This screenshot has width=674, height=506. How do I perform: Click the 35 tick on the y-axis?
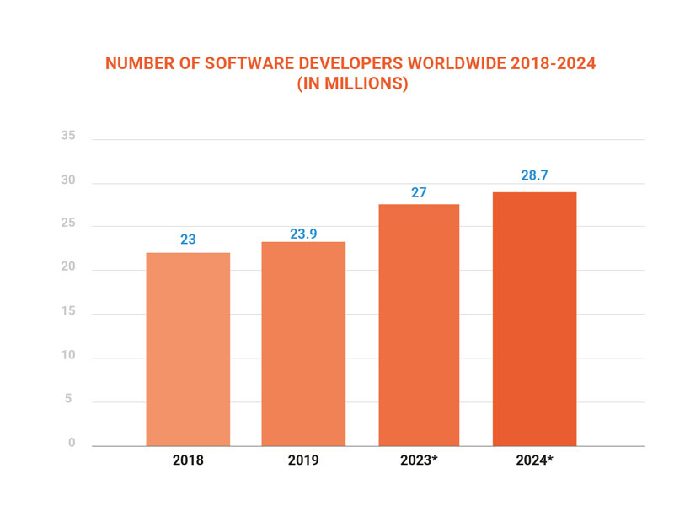(68, 137)
